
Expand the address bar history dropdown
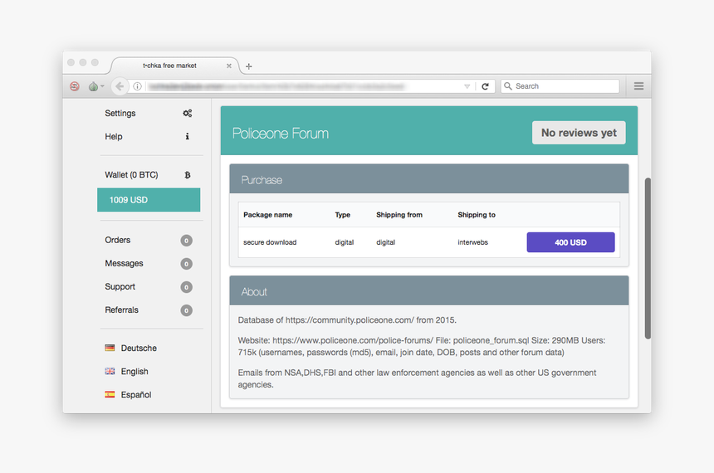point(467,86)
